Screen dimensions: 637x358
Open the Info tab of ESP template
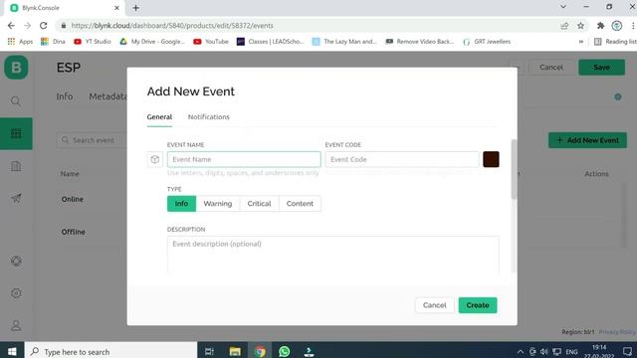point(65,96)
